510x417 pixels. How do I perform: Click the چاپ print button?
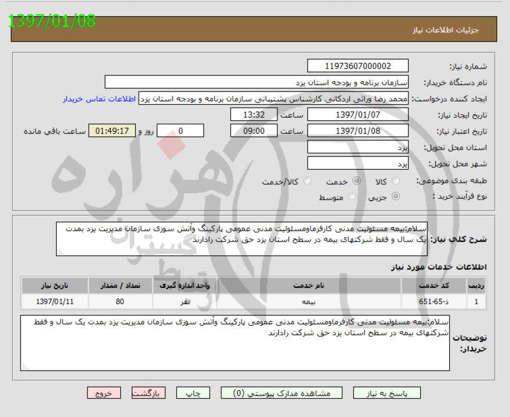193,393
